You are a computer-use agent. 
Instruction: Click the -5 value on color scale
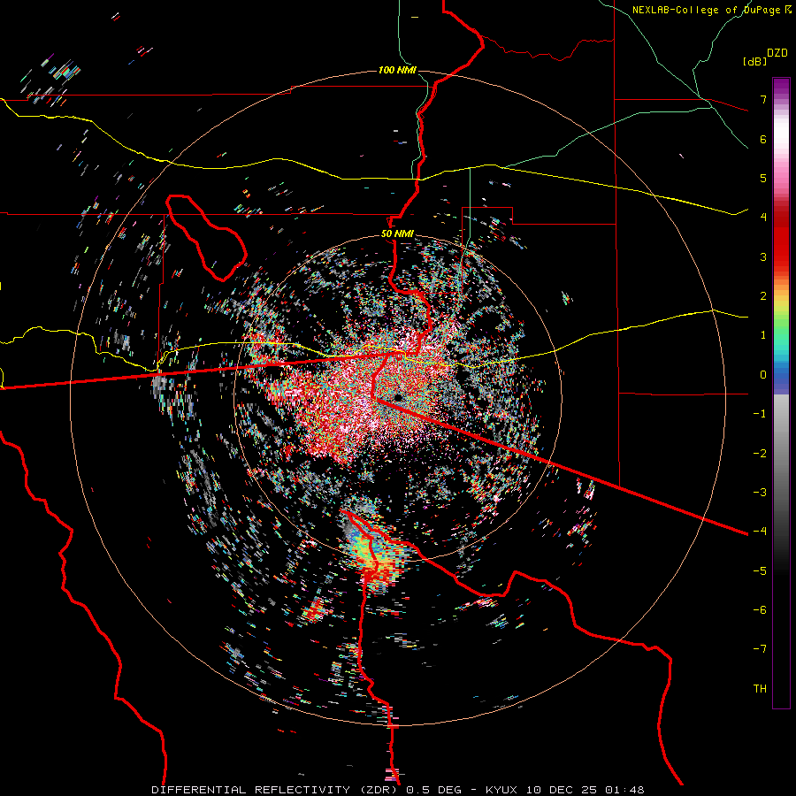(x=760, y=571)
